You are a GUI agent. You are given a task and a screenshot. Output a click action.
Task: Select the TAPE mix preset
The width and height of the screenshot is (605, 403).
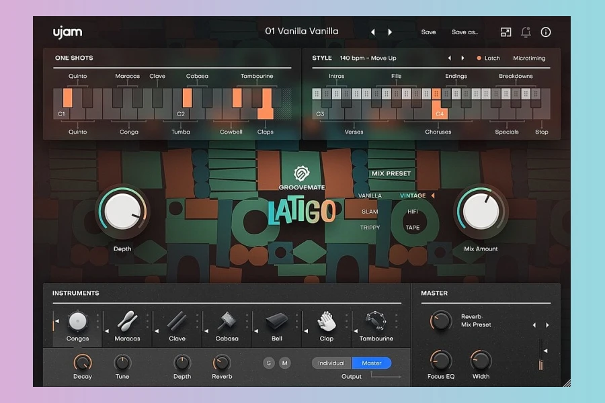[413, 228]
